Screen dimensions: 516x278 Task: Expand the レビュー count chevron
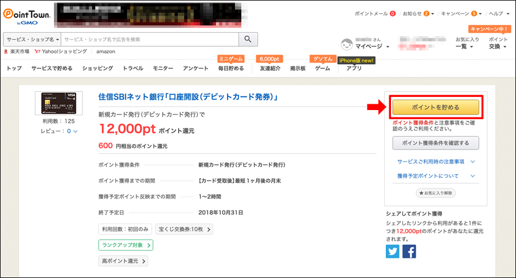tap(75, 131)
